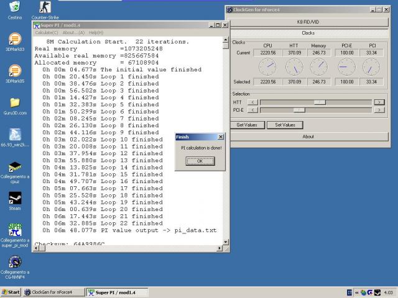Click the Current CPU value 2220.56 field

(x=268, y=53)
